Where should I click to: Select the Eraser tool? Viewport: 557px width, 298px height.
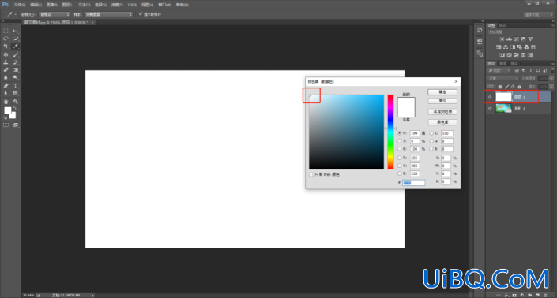tap(6, 70)
